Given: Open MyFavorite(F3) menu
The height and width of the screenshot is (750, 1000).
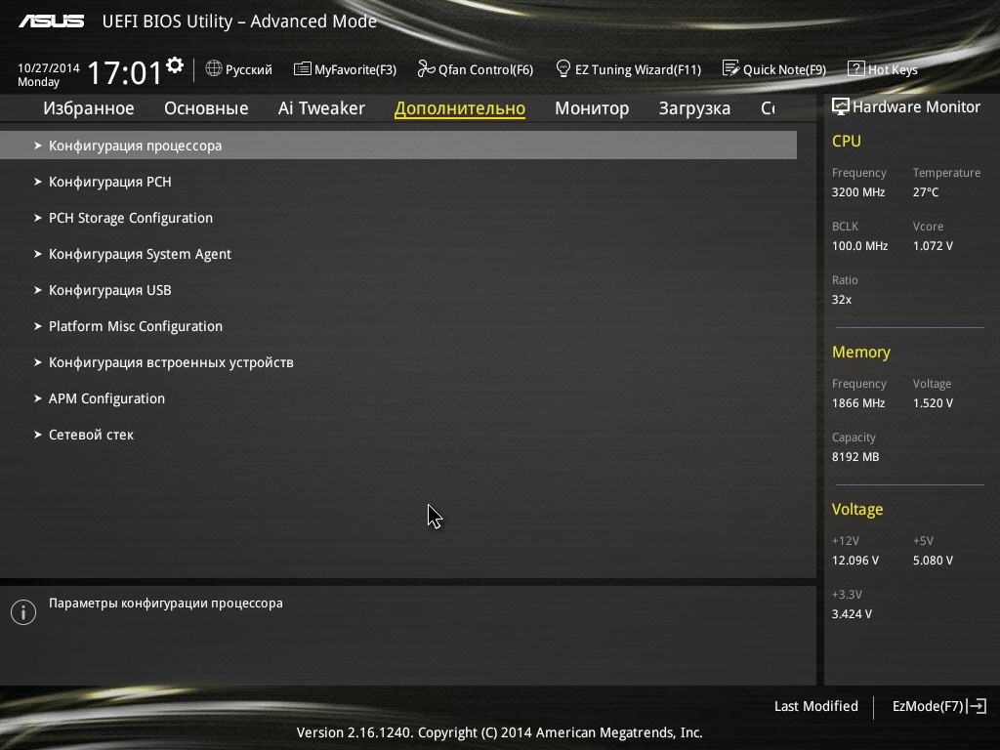Looking at the screenshot, I should tap(345, 69).
